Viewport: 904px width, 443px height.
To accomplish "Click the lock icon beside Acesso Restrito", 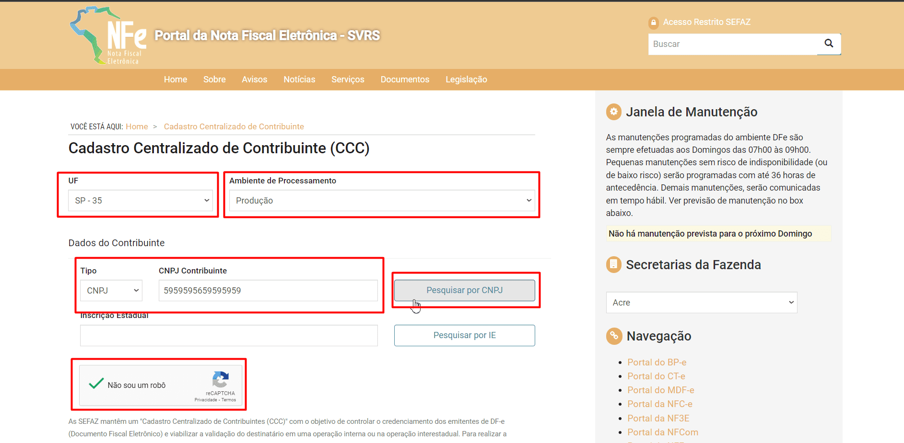I will [653, 23].
